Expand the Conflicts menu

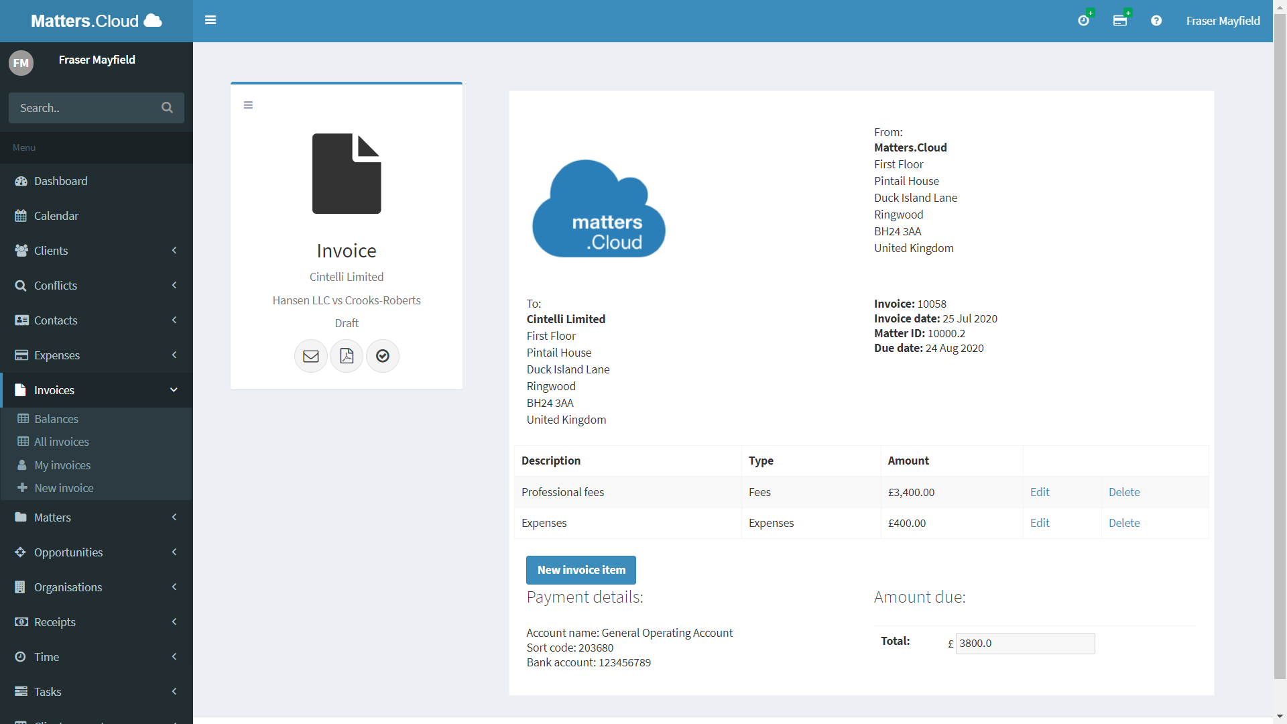[x=97, y=286]
